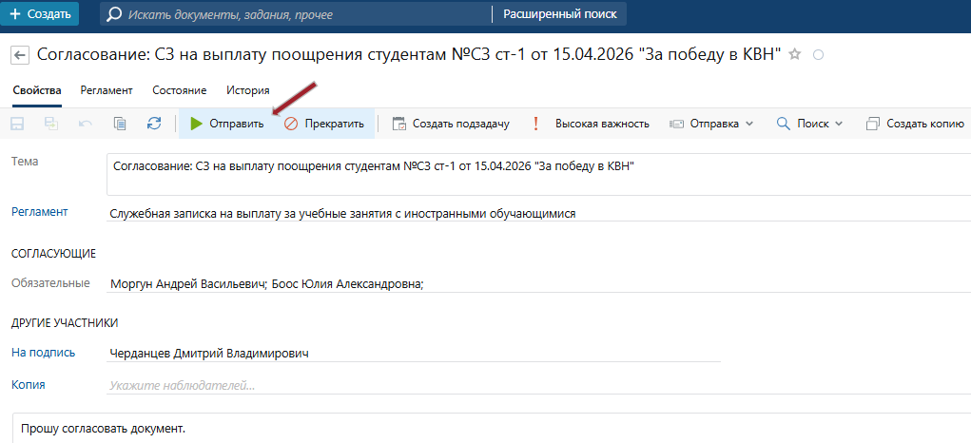Click the back arrow beside the title
The image size is (971, 443).
click(x=19, y=55)
